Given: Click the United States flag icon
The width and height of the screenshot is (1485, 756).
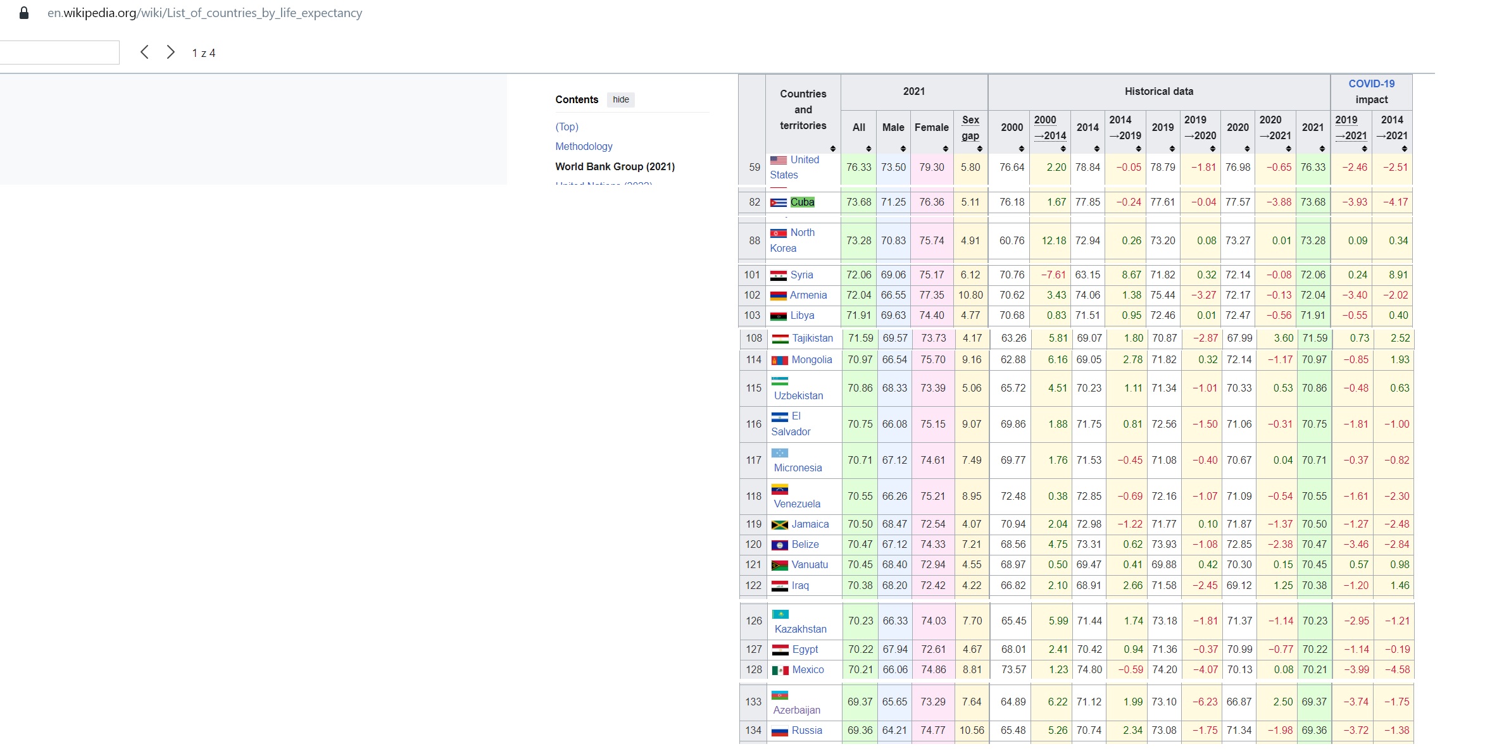Looking at the screenshot, I should (x=779, y=160).
